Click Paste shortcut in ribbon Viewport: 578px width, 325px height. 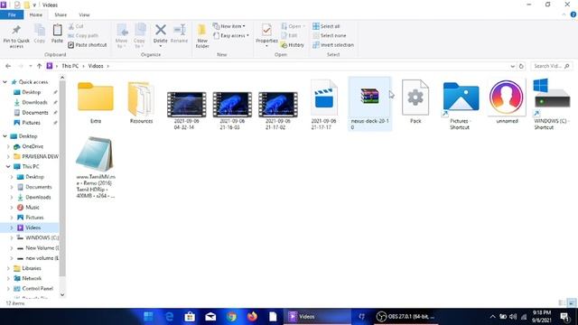click(88, 45)
